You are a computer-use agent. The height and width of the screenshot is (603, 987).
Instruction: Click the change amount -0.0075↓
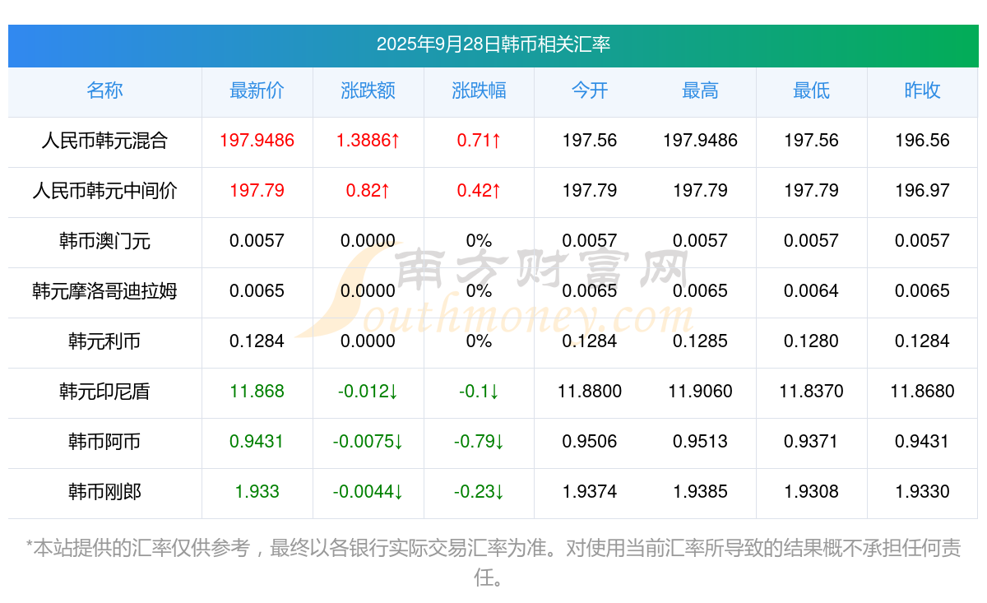coord(368,442)
